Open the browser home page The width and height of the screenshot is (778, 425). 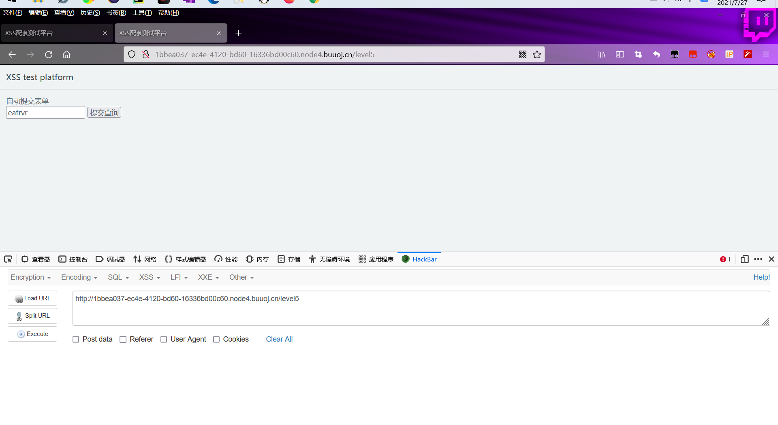click(x=66, y=55)
